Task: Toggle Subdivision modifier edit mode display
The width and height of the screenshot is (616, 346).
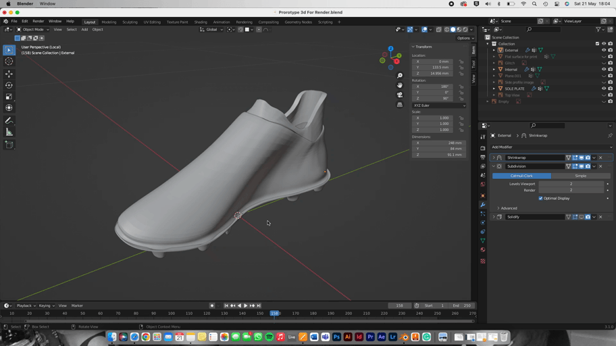Action: [575, 166]
